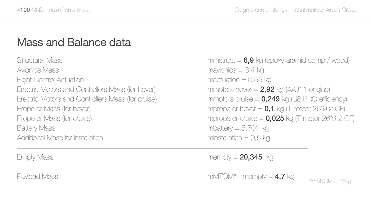Select the 'Avionics Mass' label
This screenshot has height=209, width=371.
coord(38,70)
